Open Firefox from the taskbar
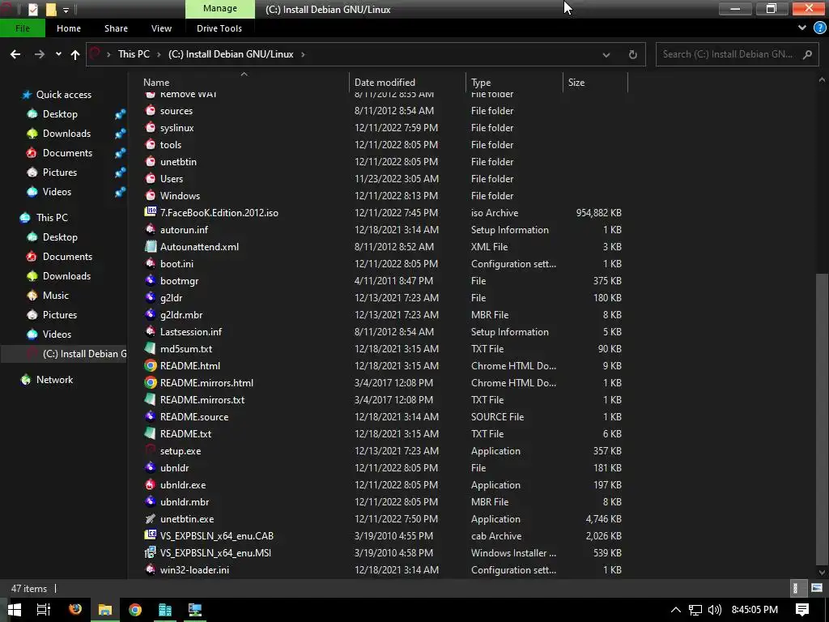 click(75, 609)
